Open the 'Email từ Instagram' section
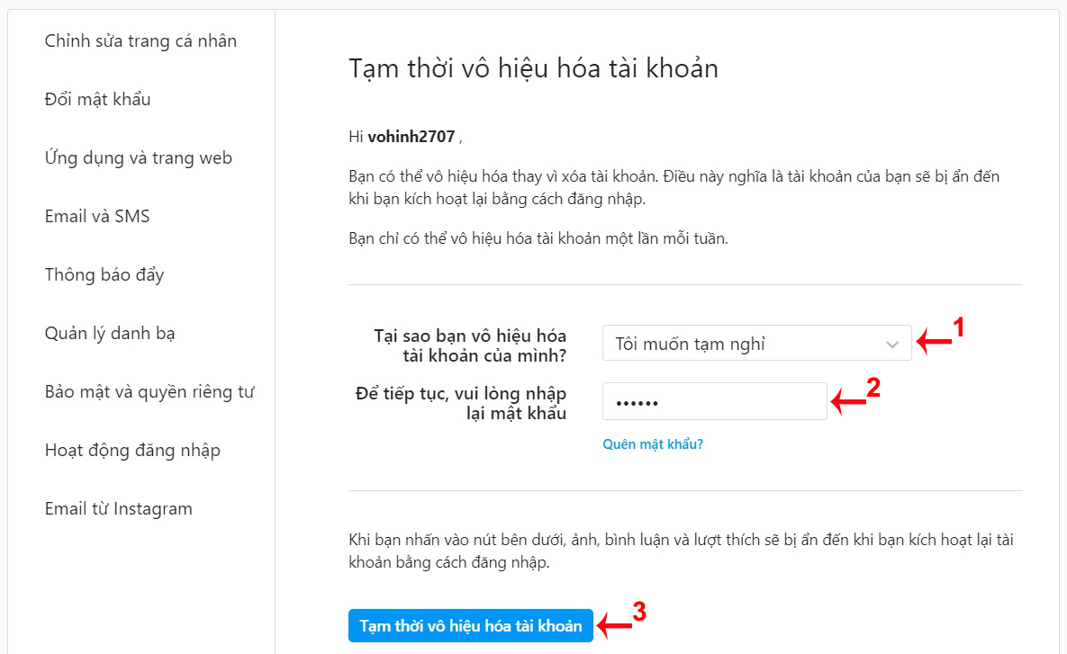Screen dimensions: 1067x654 coord(118,508)
